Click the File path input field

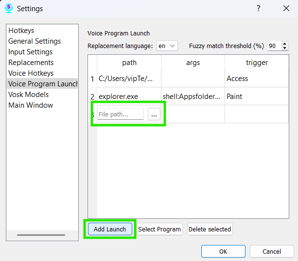click(121, 114)
